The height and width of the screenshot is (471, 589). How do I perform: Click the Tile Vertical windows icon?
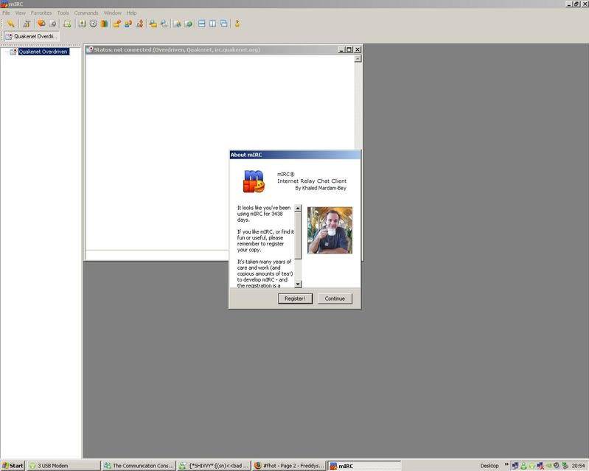click(x=212, y=24)
